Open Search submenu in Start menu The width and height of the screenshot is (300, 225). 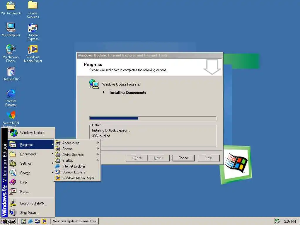pyautogui.click(x=31, y=173)
